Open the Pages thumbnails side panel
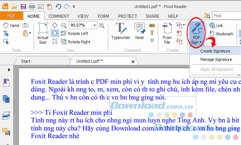 point(6,99)
